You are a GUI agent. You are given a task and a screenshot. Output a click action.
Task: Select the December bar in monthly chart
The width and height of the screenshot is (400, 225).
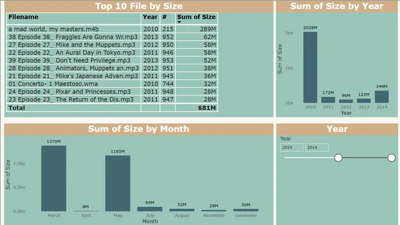pos(246,210)
